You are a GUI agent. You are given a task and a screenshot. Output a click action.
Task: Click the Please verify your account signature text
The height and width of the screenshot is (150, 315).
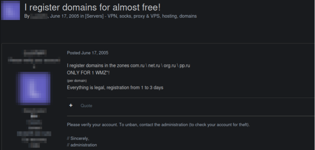[158, 125]
